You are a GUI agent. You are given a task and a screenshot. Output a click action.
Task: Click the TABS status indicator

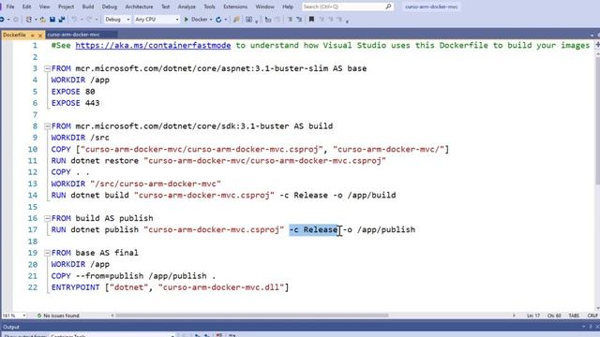(574, 315)
